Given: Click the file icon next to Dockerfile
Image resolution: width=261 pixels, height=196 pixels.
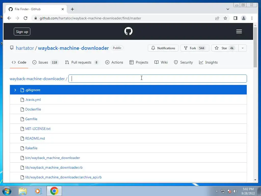Looking at the screenshot, I should pyautogui.click(x=22, y=109).
